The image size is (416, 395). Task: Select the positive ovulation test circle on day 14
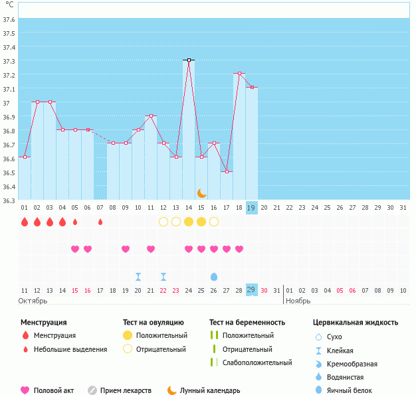189,222
